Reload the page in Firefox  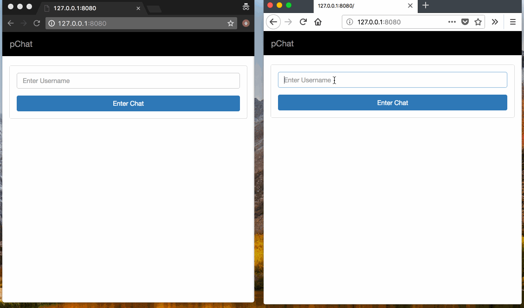coord(303,21)
